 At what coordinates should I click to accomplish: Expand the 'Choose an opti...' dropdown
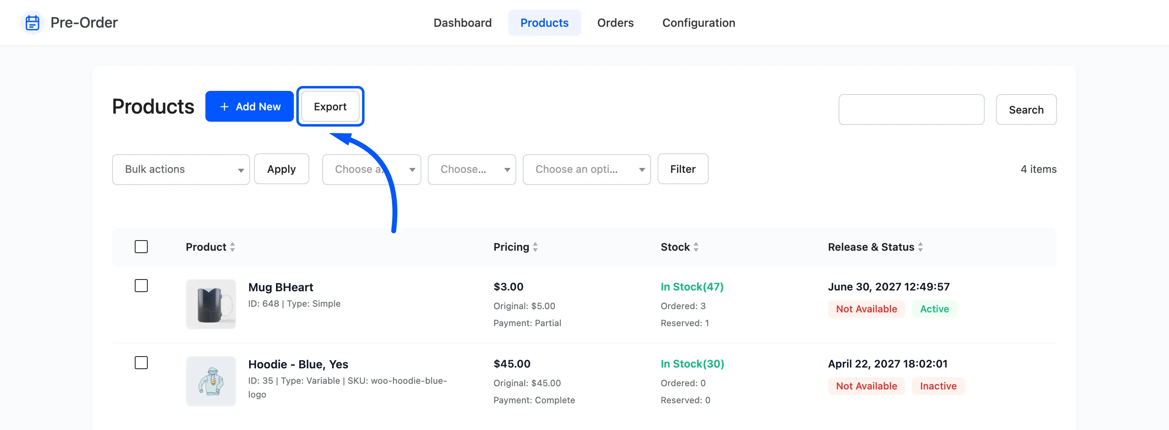[x=586, y=169]
